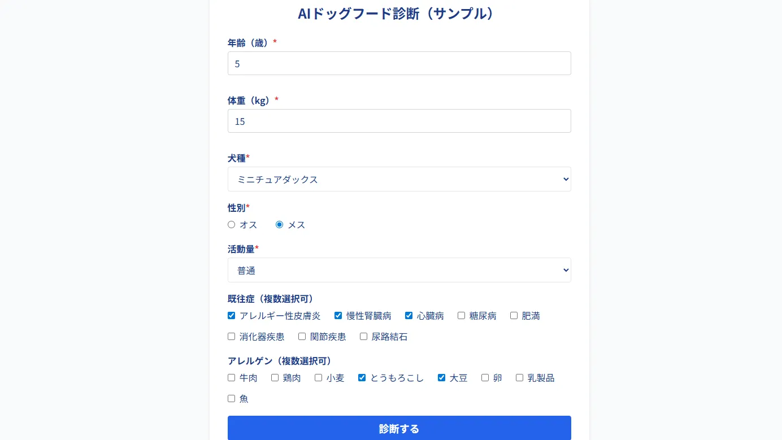The width and height of the screenshot is (782, 440).
Task: Enable the 尿路結石 checkbox
Action: (363, 336)
